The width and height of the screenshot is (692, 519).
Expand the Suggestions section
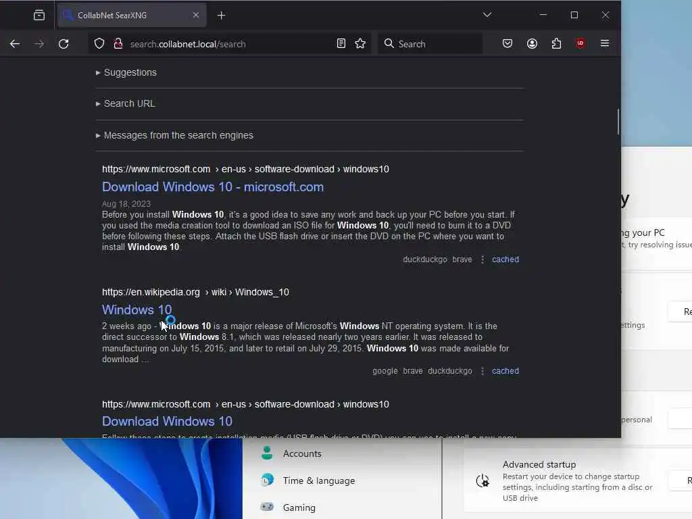126,72
